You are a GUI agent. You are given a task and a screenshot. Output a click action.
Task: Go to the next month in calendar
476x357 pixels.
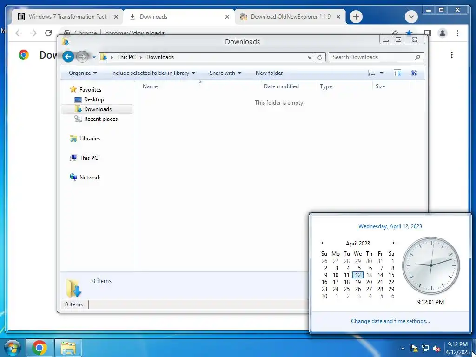coord(393,243)
